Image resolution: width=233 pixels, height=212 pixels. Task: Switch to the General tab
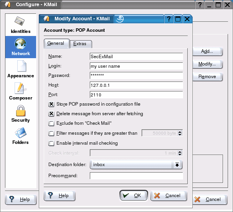point(57,43)
